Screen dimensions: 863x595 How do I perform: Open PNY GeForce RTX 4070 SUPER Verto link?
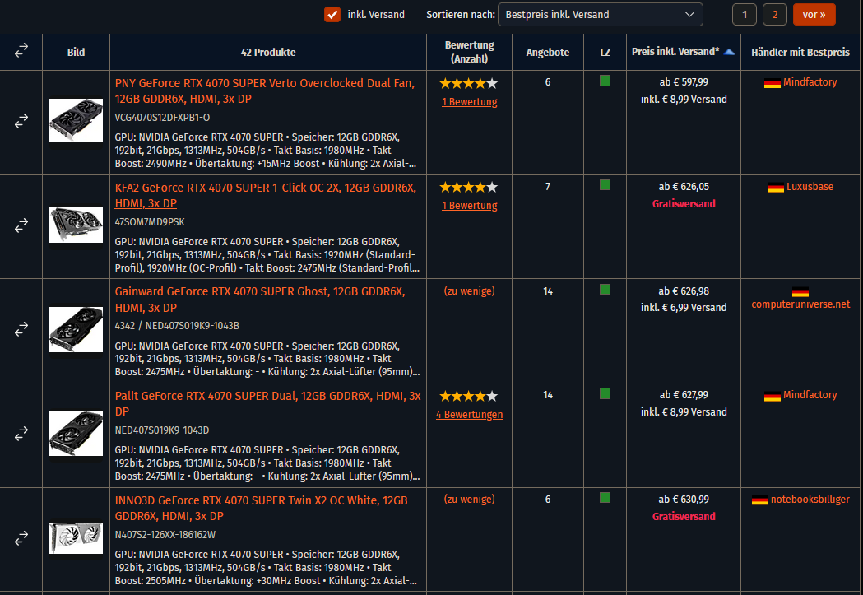[x=265, y=91]
